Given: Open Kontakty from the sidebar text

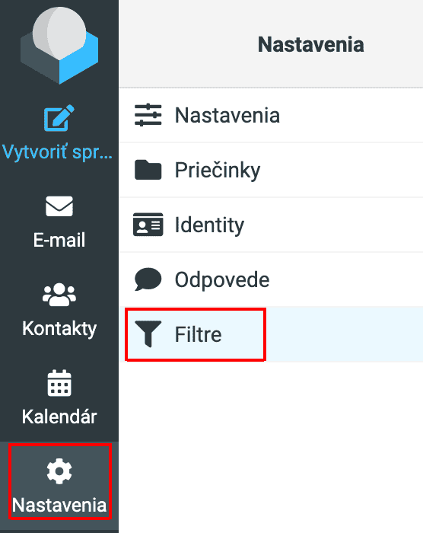Looking at the screenshot, I should pos(59,329).
